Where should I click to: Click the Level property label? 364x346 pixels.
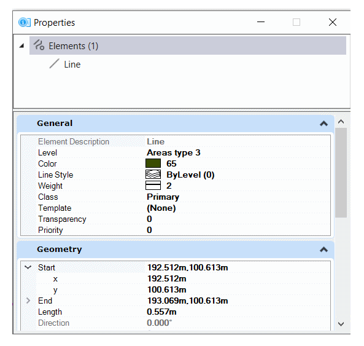pos(47,152)
